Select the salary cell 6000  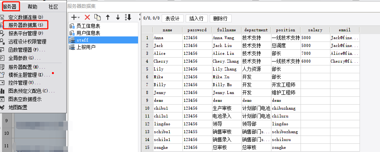(x=315, y=61)
